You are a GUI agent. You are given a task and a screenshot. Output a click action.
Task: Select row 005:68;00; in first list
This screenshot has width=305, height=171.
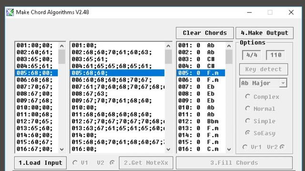click(37, 73)
